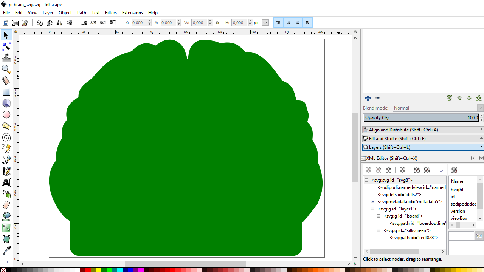The height and width of the screenshot is (272, 484).
Task: Choose the Ellipse drawing tool
Action: [6, 114]
